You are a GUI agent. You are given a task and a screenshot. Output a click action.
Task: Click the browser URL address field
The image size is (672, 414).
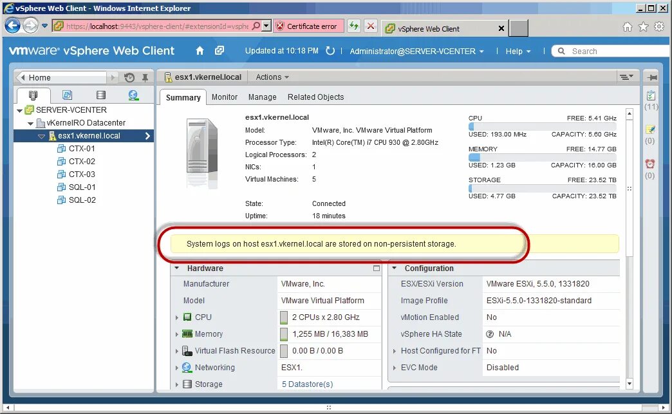pyautogui.click(x=157, y=26)
